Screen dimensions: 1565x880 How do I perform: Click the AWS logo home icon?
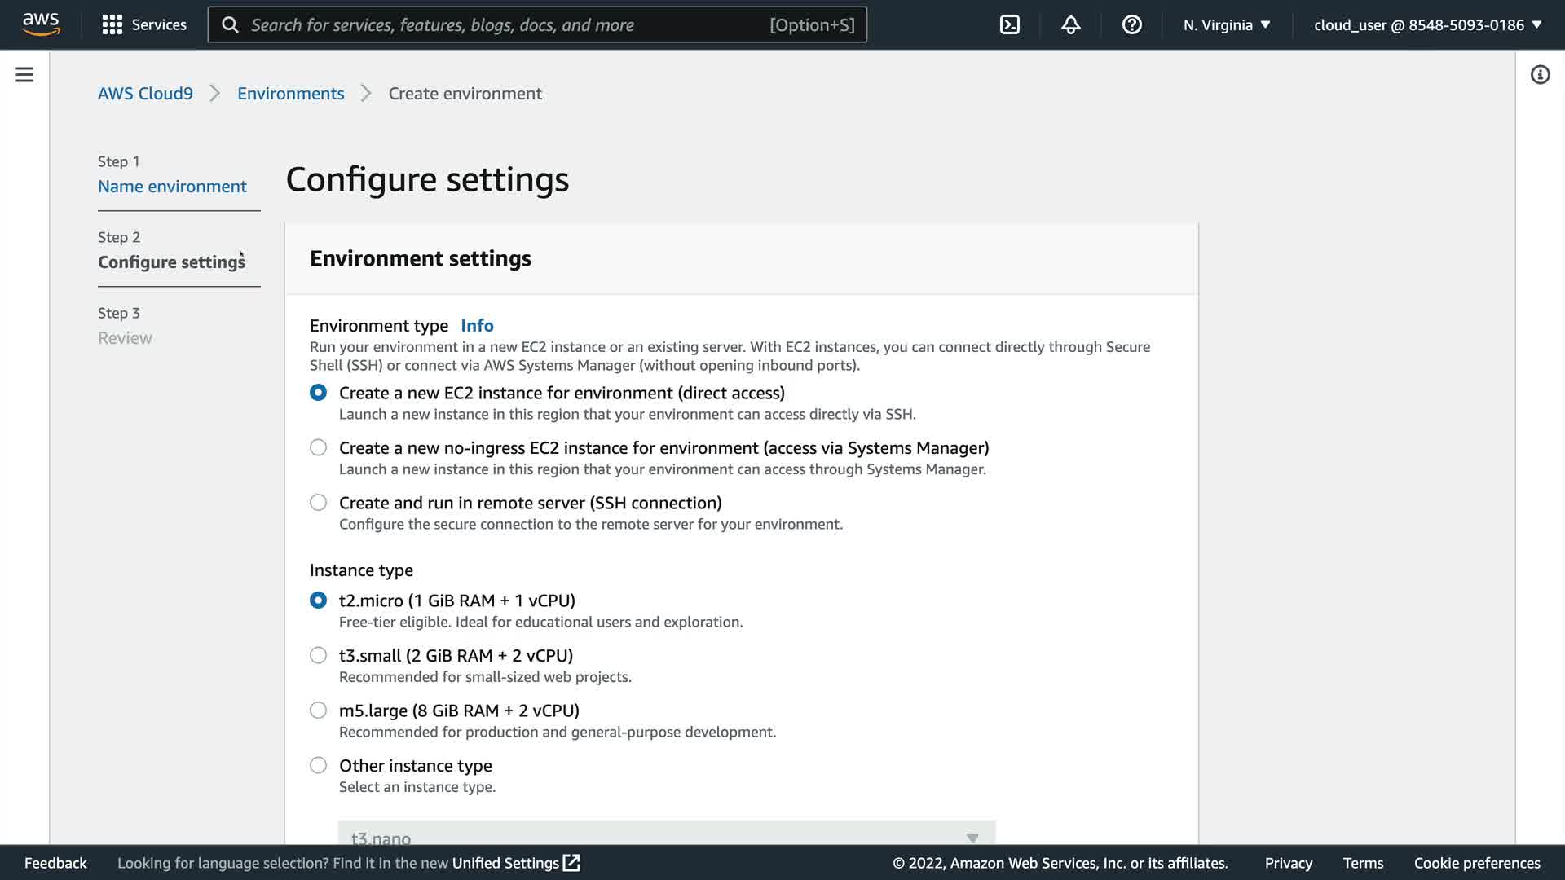41,24
